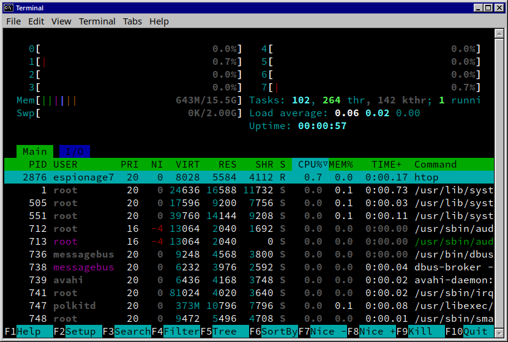Sort by the CPU% column header
The image size is (508, 342).
310,165
